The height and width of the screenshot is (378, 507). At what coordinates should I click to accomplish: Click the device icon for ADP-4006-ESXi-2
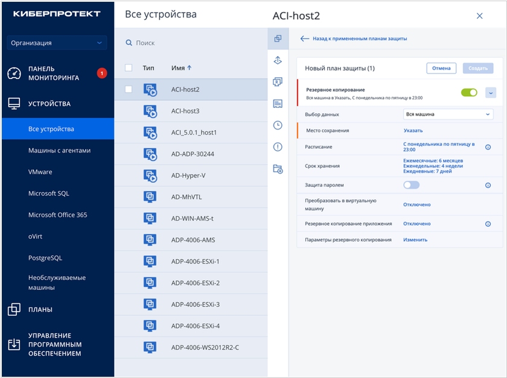pyautogui.click(x=150, y=283)
